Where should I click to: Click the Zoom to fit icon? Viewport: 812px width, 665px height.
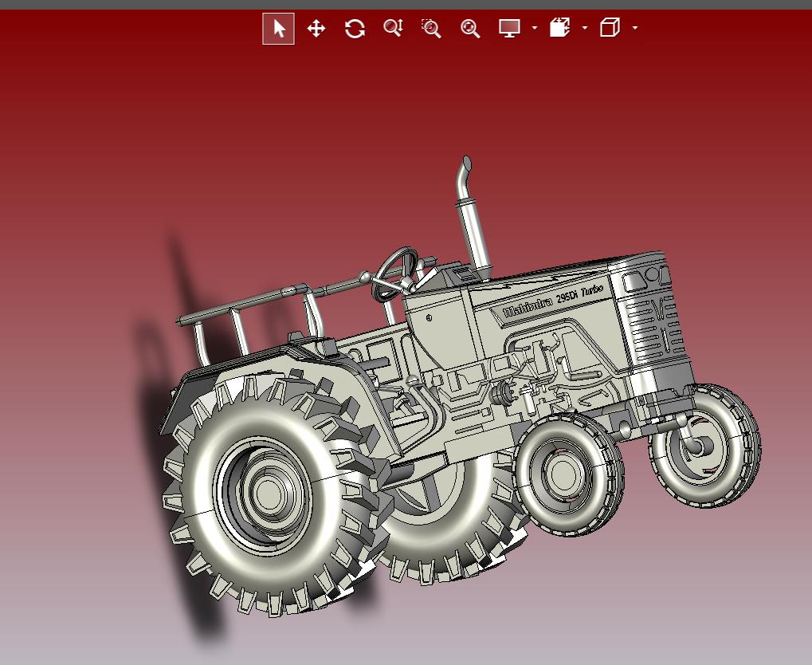pos(470,29)
